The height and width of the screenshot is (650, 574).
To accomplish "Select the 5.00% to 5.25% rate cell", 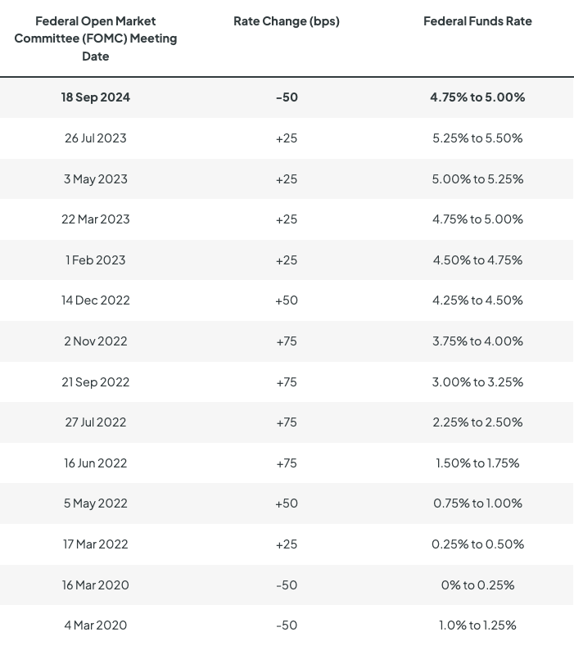I will (477, 178).
